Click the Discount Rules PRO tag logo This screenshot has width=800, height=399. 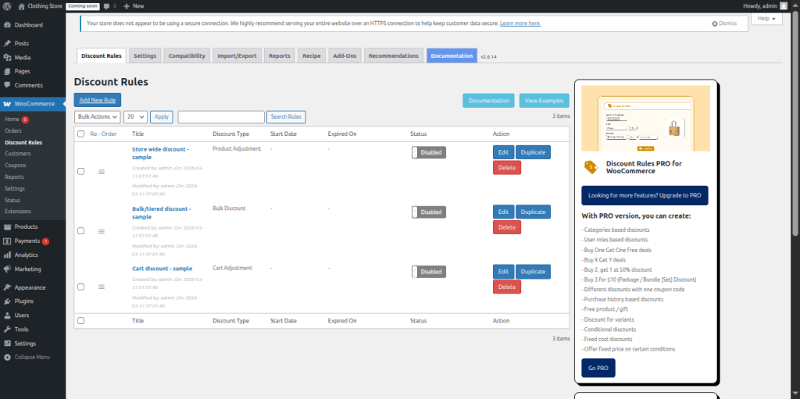click(591, 167)
